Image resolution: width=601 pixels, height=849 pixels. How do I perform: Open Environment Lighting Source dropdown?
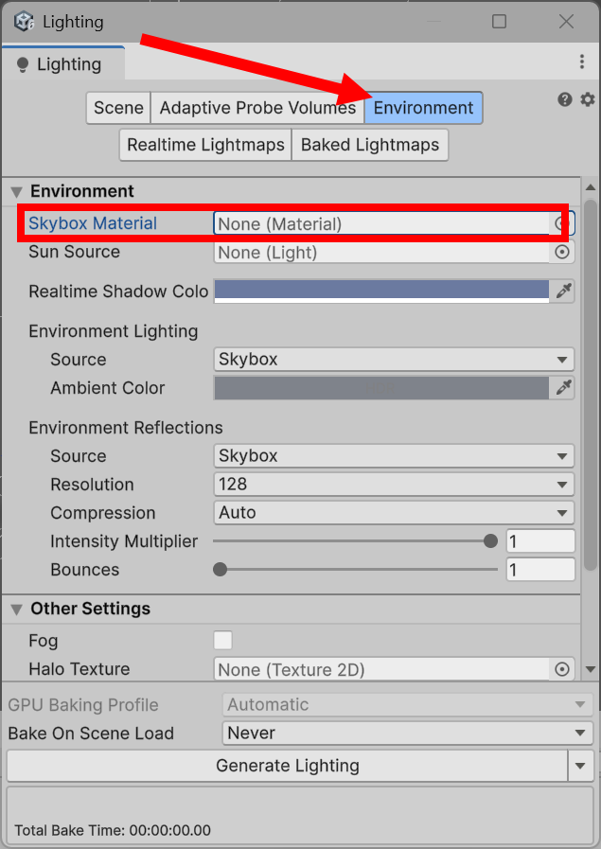[x=394, y=360]
